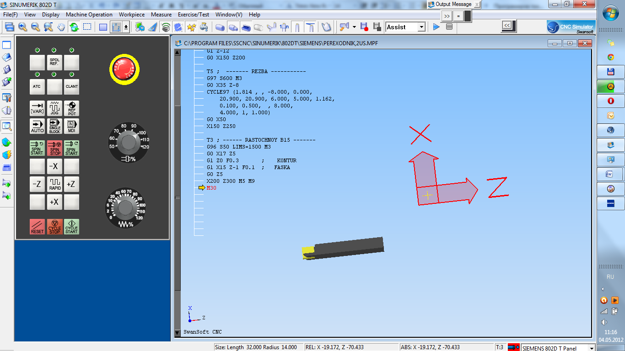
Task: Open the Measure menu
Action: pos(162,15)
